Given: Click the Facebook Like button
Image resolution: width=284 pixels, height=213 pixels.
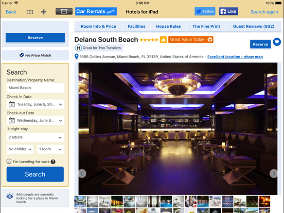Looking at the screenshot, I should pos(228,11).
